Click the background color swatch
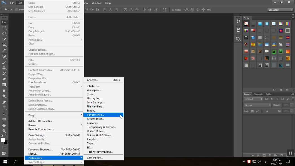This screenshot has height=166, width=295. pyautogui.click(x=6, y=142)
